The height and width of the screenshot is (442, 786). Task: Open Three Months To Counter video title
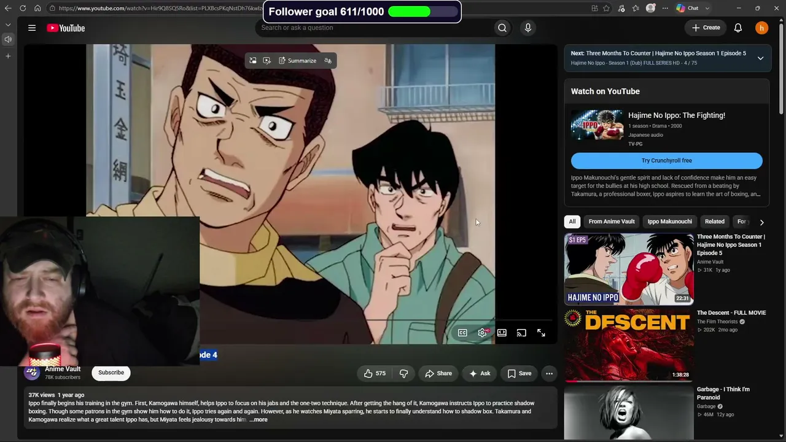[731, 245]
